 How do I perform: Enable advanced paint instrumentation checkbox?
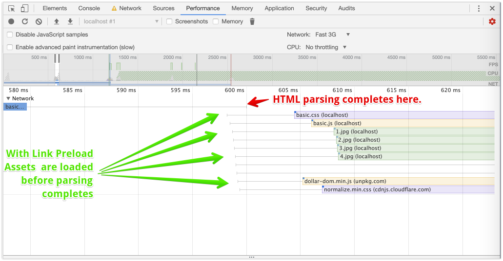(x=10, y=47)
